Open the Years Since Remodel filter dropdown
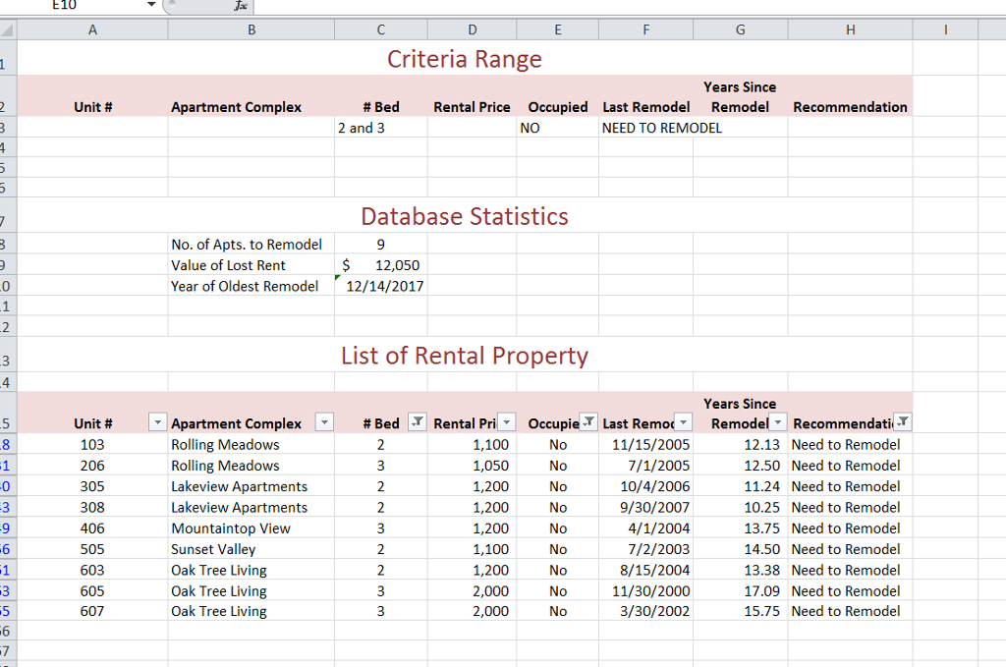The image size is (1006, 667). coord(778,423)
